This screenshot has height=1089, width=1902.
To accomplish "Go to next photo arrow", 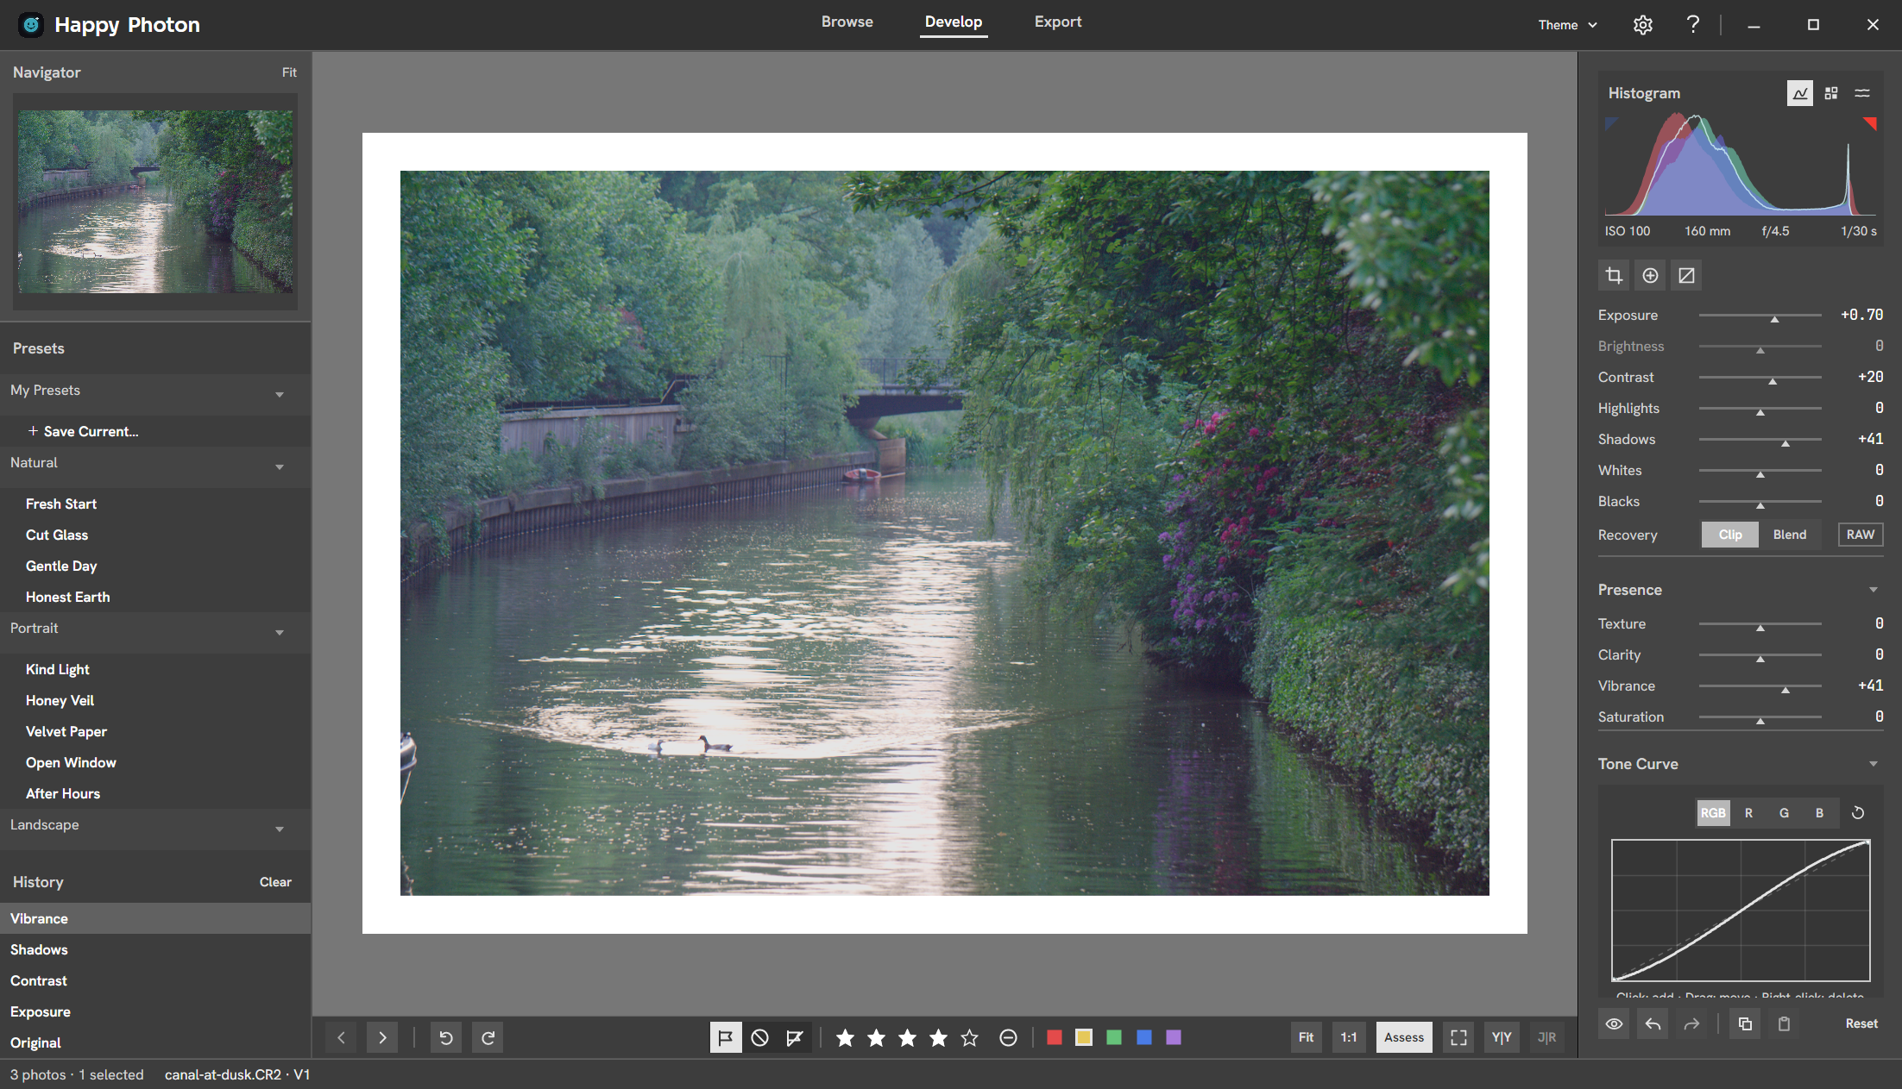I will (382, 1037).
